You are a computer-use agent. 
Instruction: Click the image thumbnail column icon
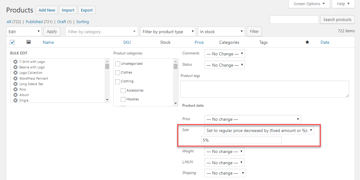[x=29, y=42]
